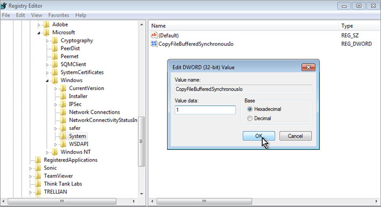Select the CopyFileBufferedSynchronousIo value name
Screen dimensions: 381x207
tap(196, 44)
